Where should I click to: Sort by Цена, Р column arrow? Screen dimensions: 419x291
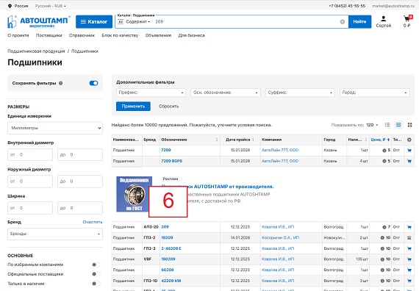click(388, 140)
